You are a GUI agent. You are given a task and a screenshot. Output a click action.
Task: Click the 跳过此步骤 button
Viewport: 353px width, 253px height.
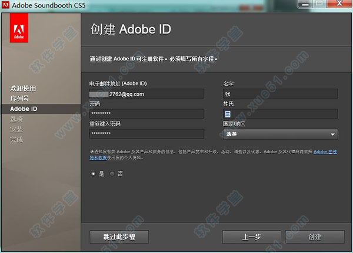[119, 237]
